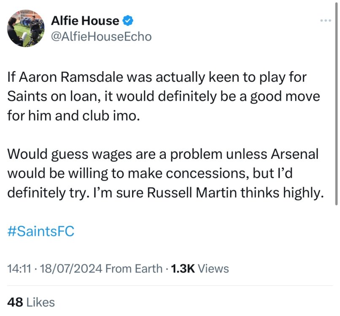This screenshot has height=316, width=340.
Task: Click the blue verified badge
Action: click(128, 20)
